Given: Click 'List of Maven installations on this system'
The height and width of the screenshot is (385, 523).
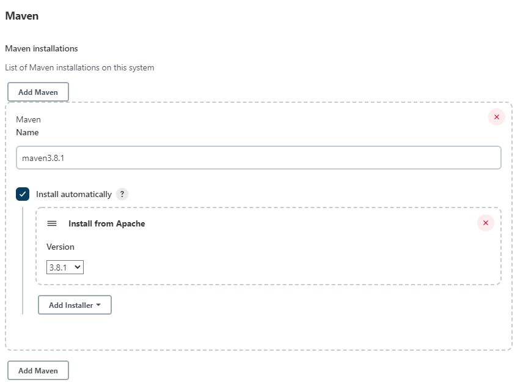Looking at the screenshot, I should pos(79,67).
